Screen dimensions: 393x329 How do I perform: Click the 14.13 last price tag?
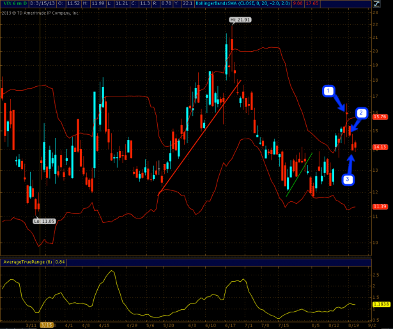coord(381,146)
